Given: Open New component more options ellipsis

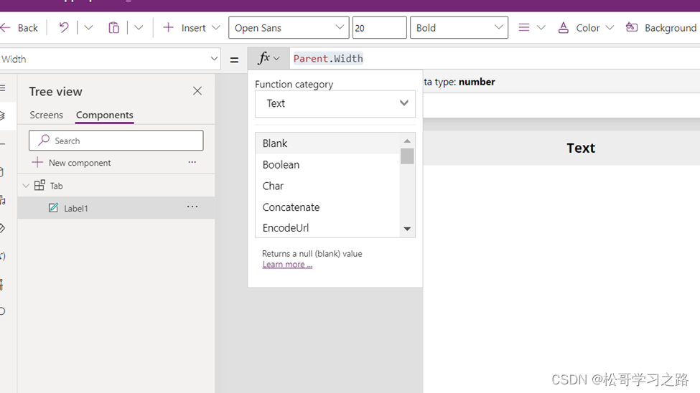Looking at the screenshot, I should pyautogui.click(x=192, y=162).
